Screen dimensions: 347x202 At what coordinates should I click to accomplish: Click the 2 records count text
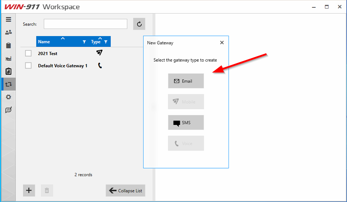point(83,175)
